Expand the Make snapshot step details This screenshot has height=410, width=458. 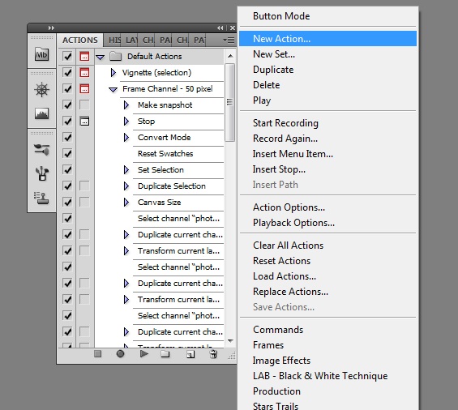(126, 105)
